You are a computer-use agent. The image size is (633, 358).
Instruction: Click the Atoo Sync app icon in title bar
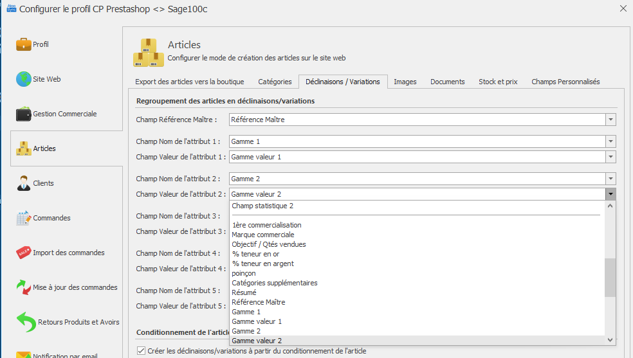point(12,8)
